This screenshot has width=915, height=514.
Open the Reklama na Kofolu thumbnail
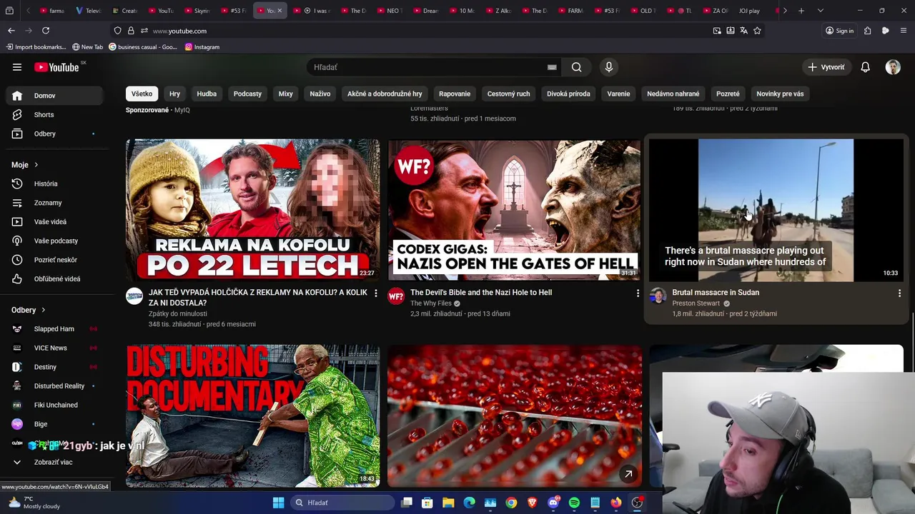253,209
